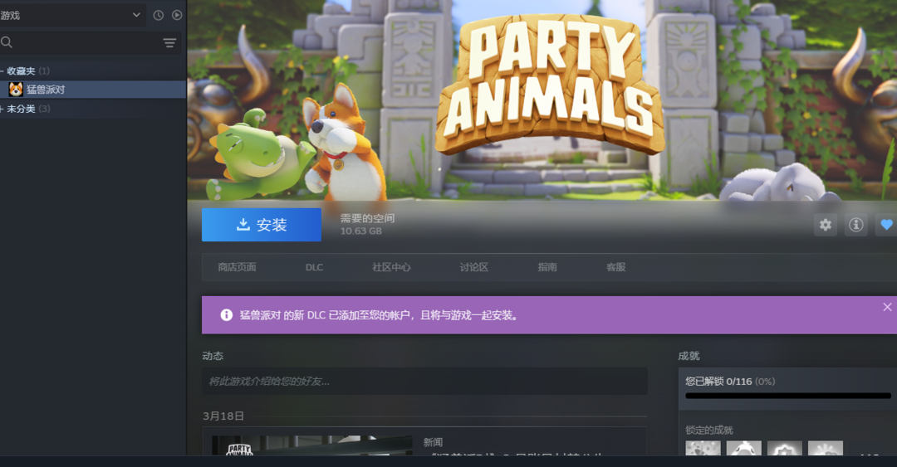The image size is (897, 467).
Task: Open the 商店页面 tab
Action: tap(237, 267)
